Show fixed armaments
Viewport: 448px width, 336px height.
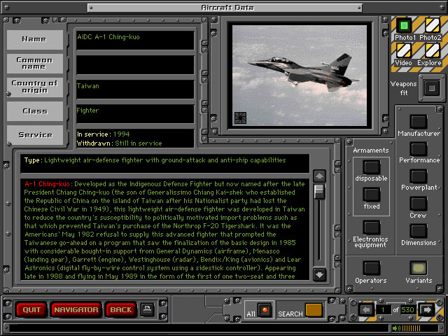tap(372, 195)
